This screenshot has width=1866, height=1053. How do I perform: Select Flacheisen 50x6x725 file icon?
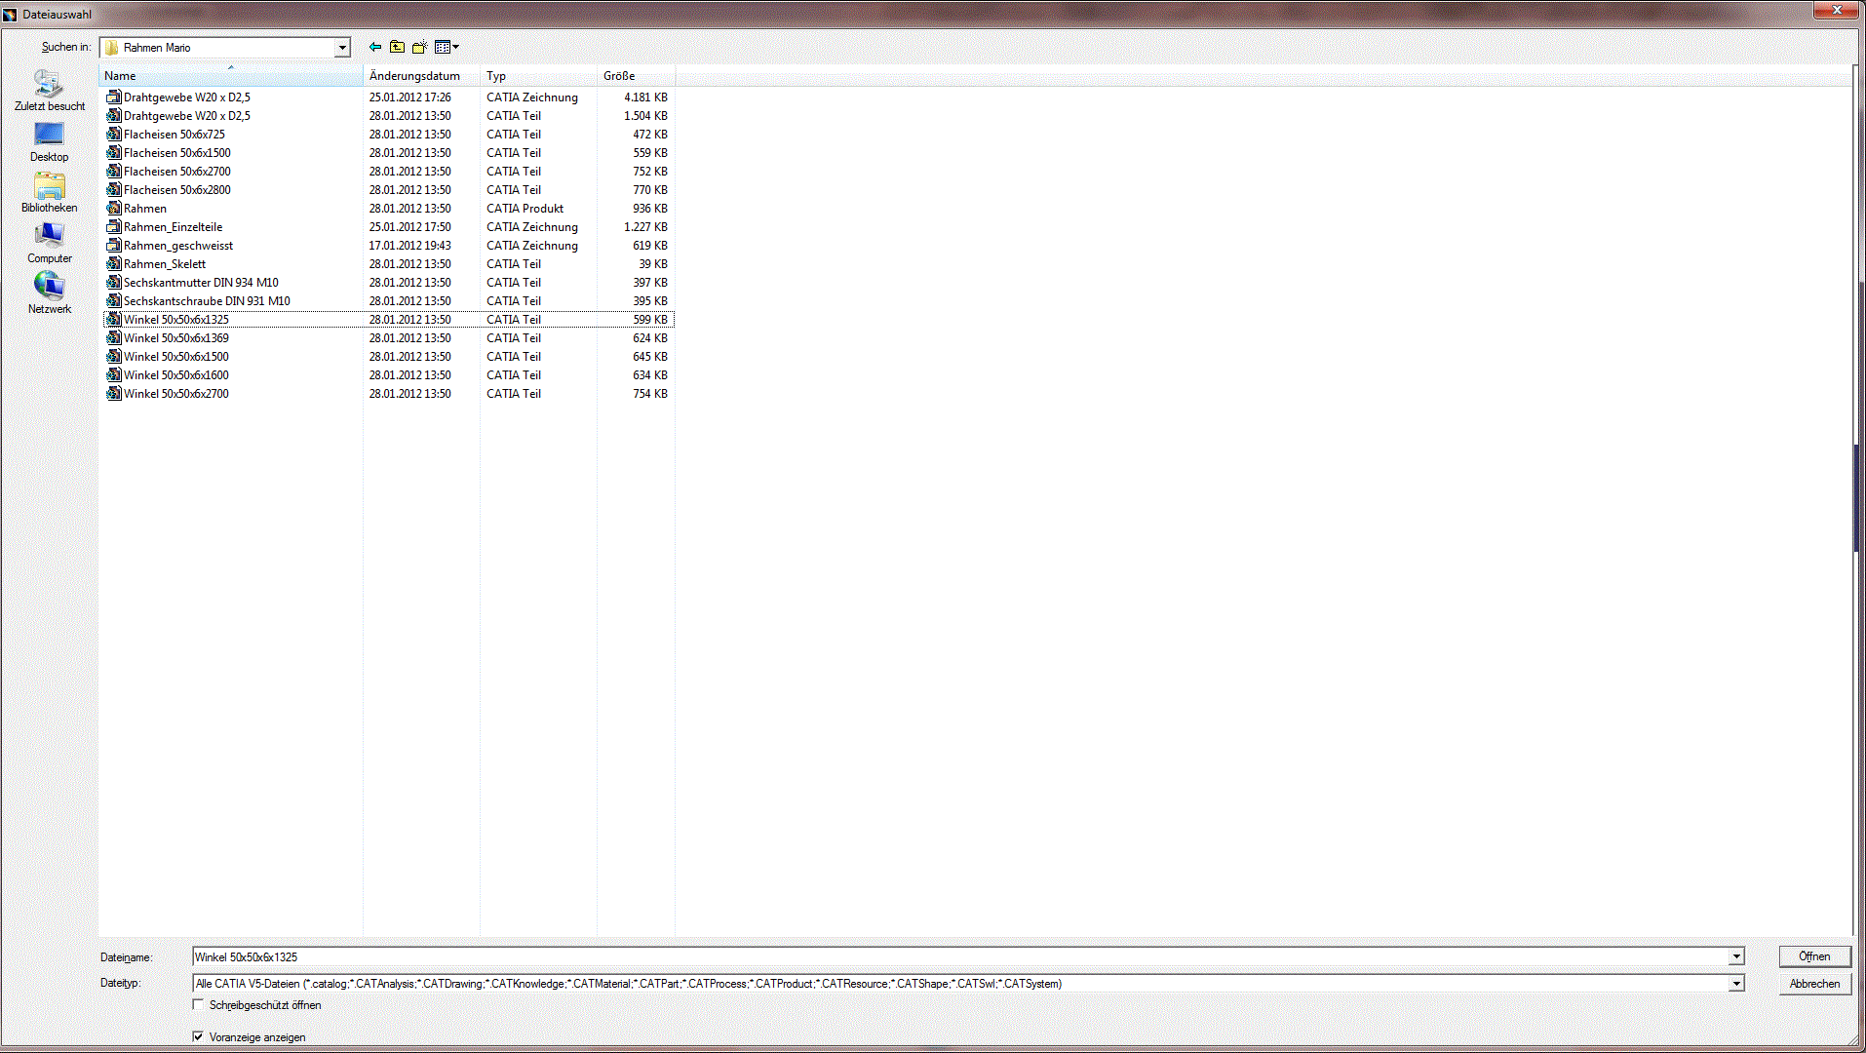coord(114,134)
